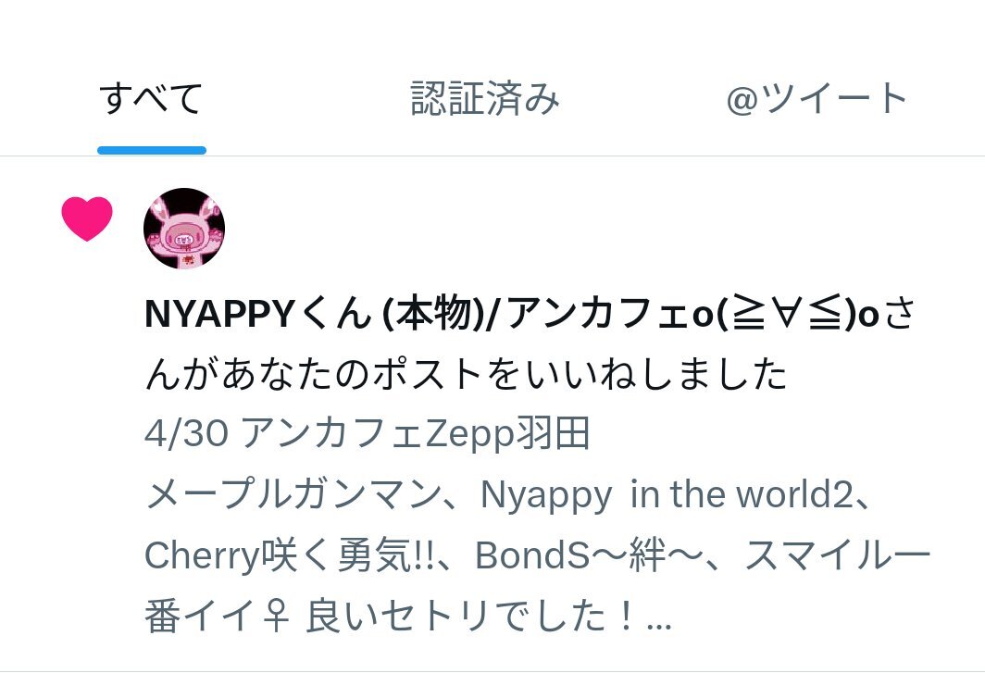The height and width of the screenshot is (673, 985).
Task: Click the pink heart like icon
Action: point(87,218)
